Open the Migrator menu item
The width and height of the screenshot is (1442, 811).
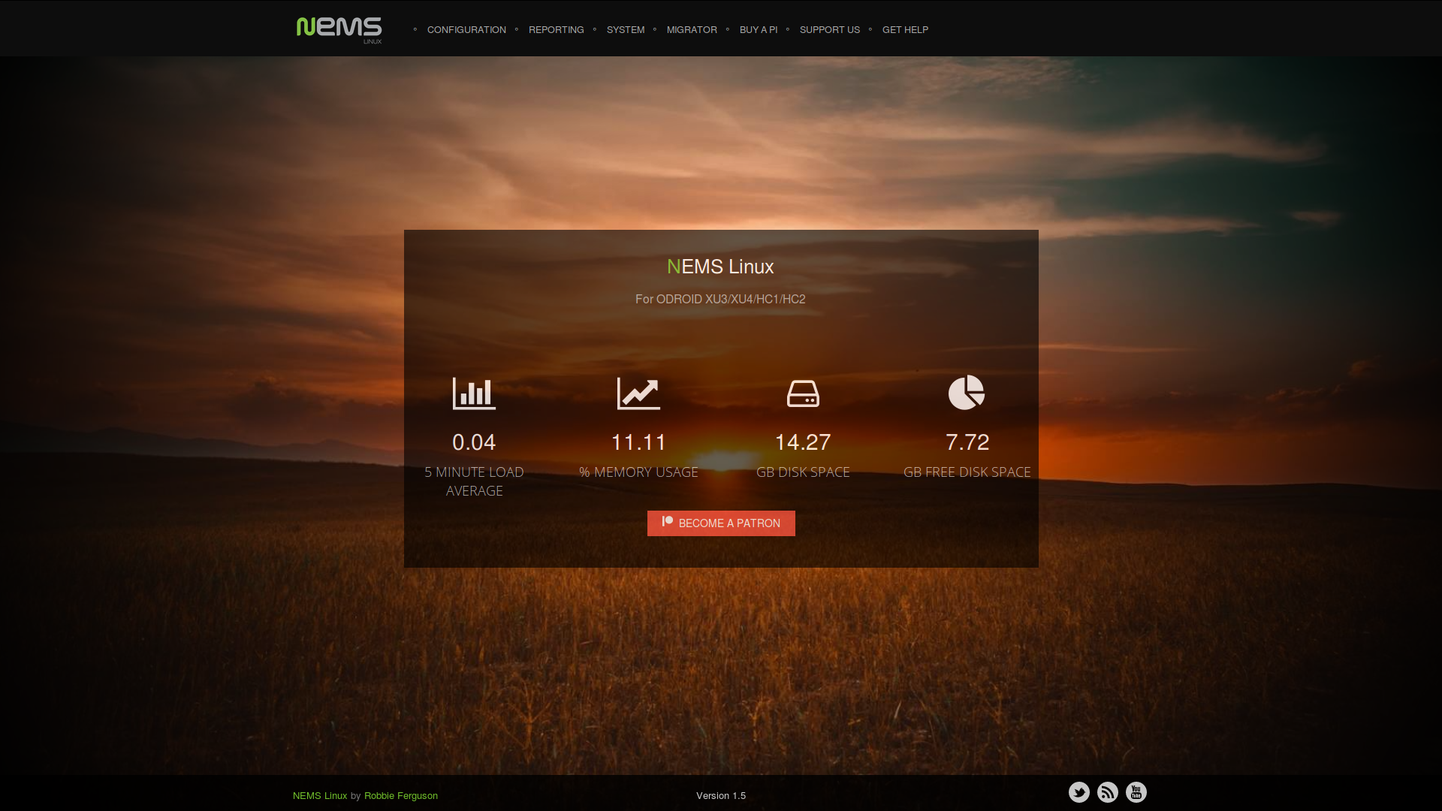(692, 30)
